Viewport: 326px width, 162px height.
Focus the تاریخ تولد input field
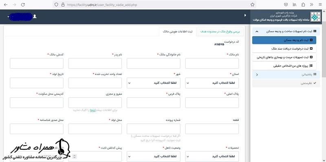(x=37, y=83)
